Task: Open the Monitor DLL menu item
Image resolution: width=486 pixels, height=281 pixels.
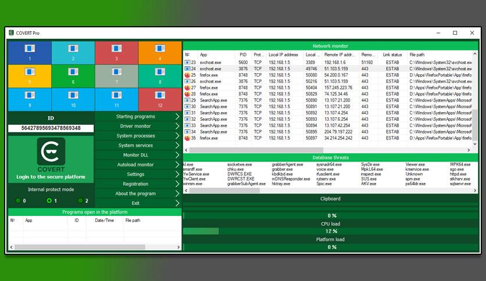Action: 138,155
